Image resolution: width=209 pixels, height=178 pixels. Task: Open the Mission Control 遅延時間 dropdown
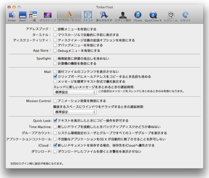click(75, 112)
